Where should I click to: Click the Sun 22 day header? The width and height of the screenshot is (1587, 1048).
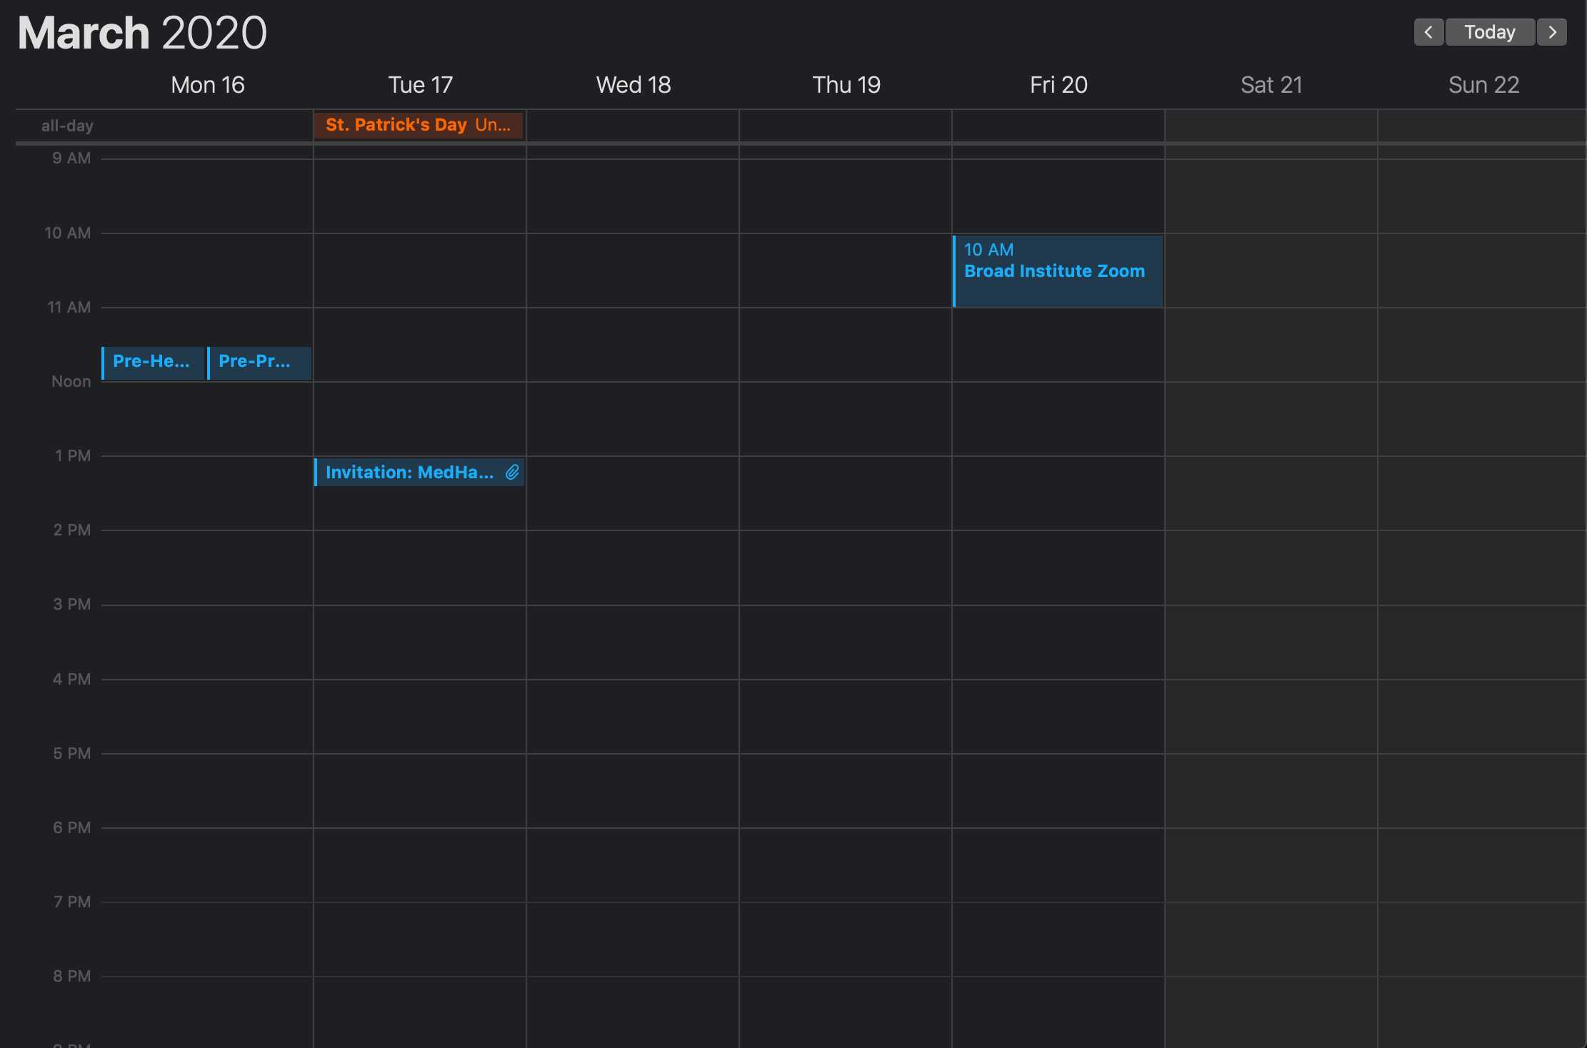click(1483, 85)
